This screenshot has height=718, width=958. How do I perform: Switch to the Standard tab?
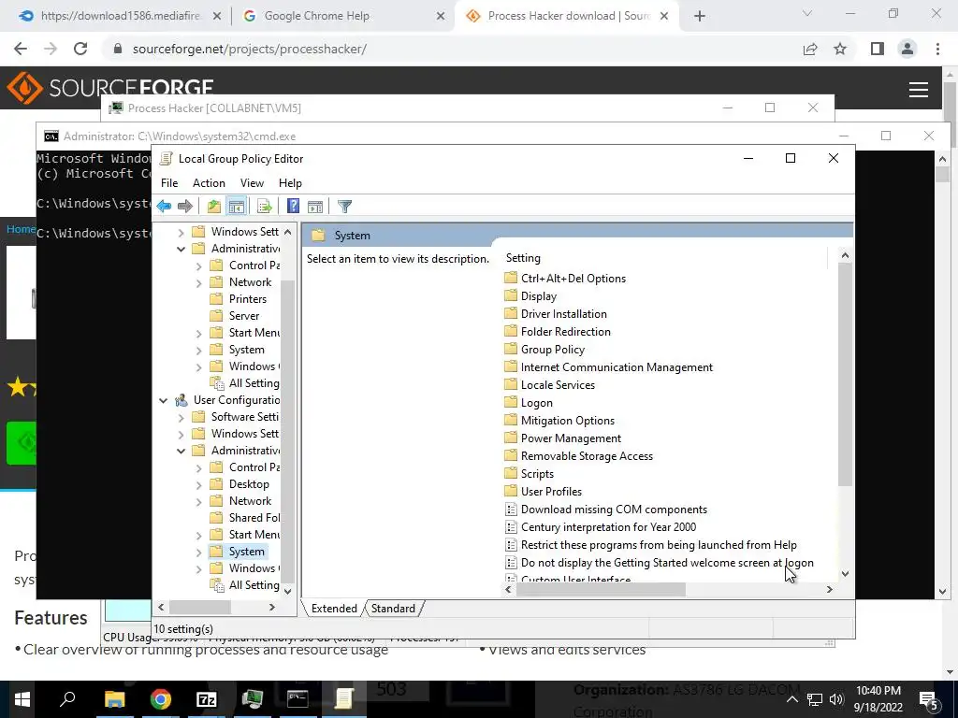coord(393,608)
